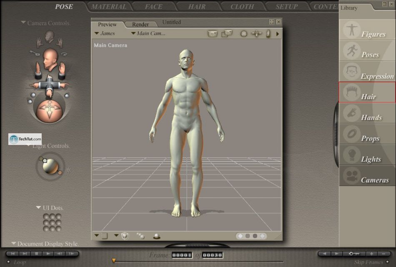Click the Area Render camera icon

point(227,33)
